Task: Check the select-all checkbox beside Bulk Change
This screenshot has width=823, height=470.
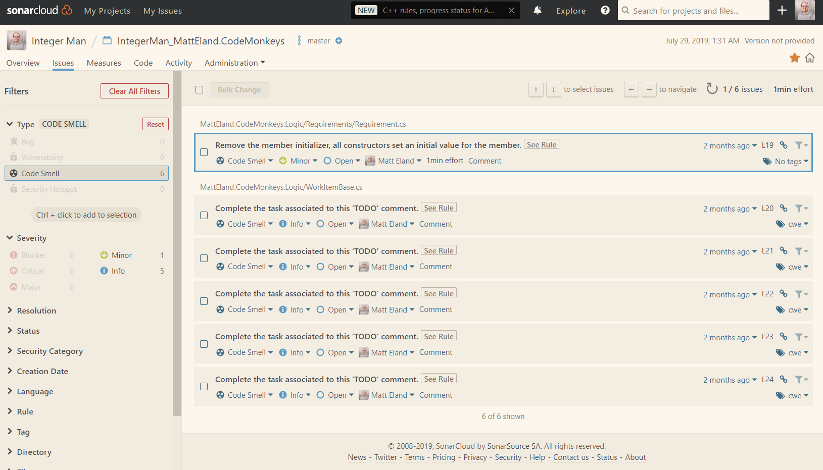Action: pyautogui.click(x=199, y=89)
